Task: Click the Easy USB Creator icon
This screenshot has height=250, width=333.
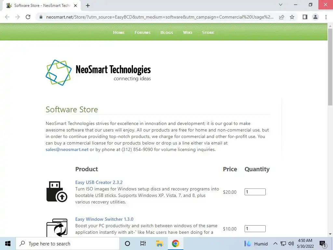Action: pos(57,191)
